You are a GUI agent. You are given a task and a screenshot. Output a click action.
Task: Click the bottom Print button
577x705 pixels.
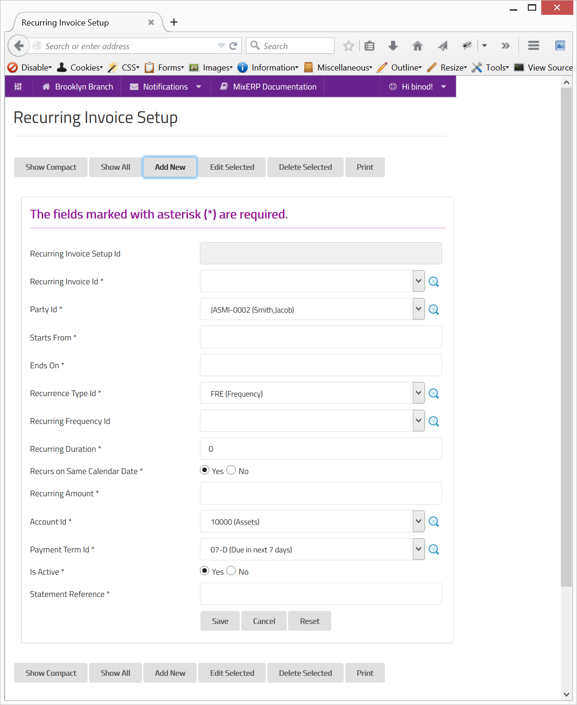click(x=365, y=673)
